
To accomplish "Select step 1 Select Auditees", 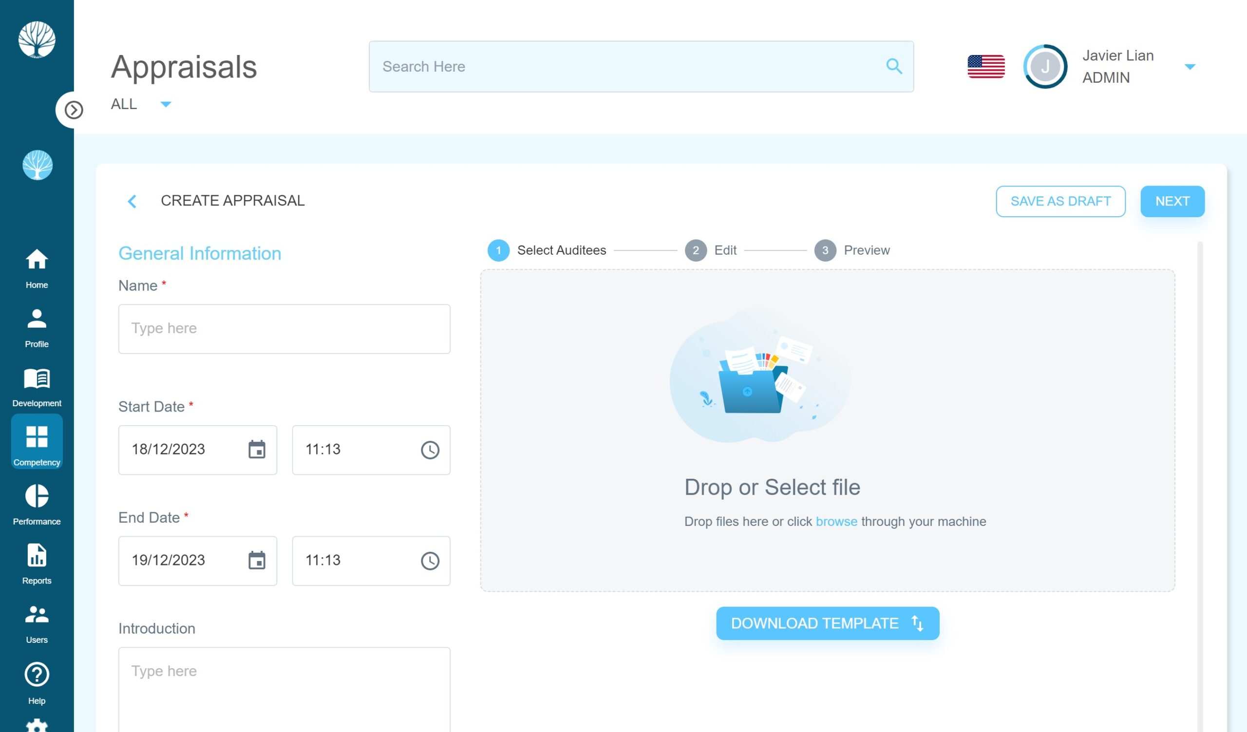I will click(547, 250).
